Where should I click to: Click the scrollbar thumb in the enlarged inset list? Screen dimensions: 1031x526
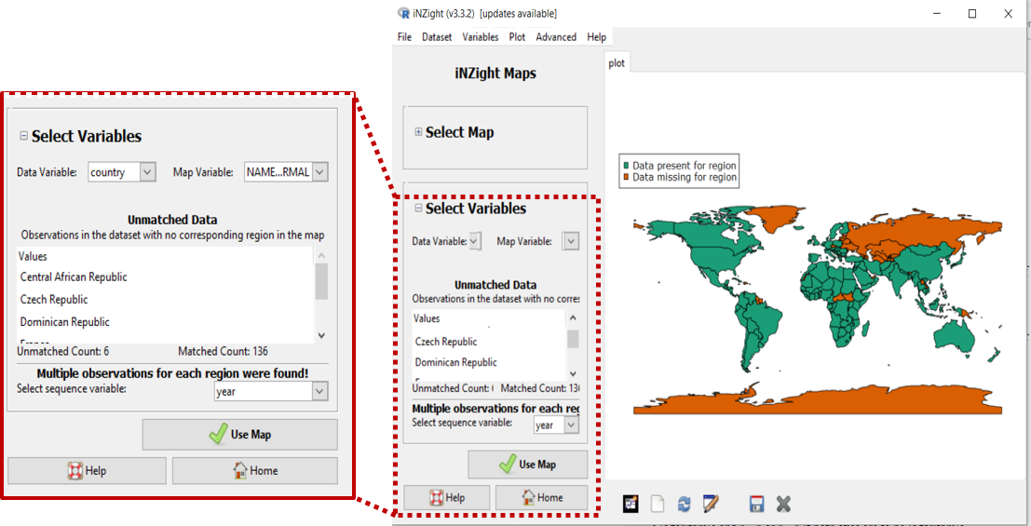click(321, 281)
